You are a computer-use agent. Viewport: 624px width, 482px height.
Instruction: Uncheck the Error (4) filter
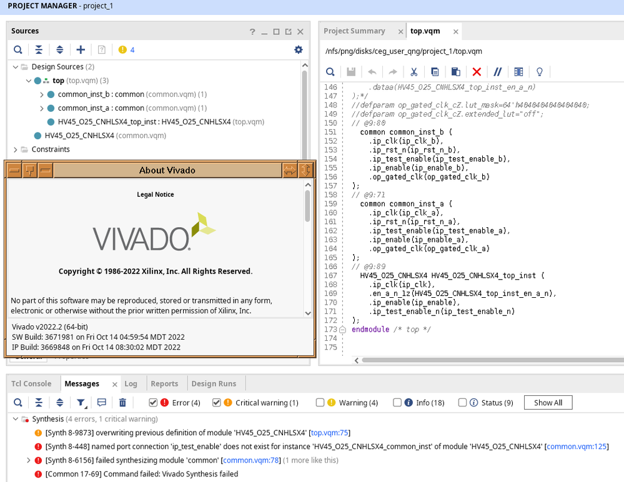point(153,403)
